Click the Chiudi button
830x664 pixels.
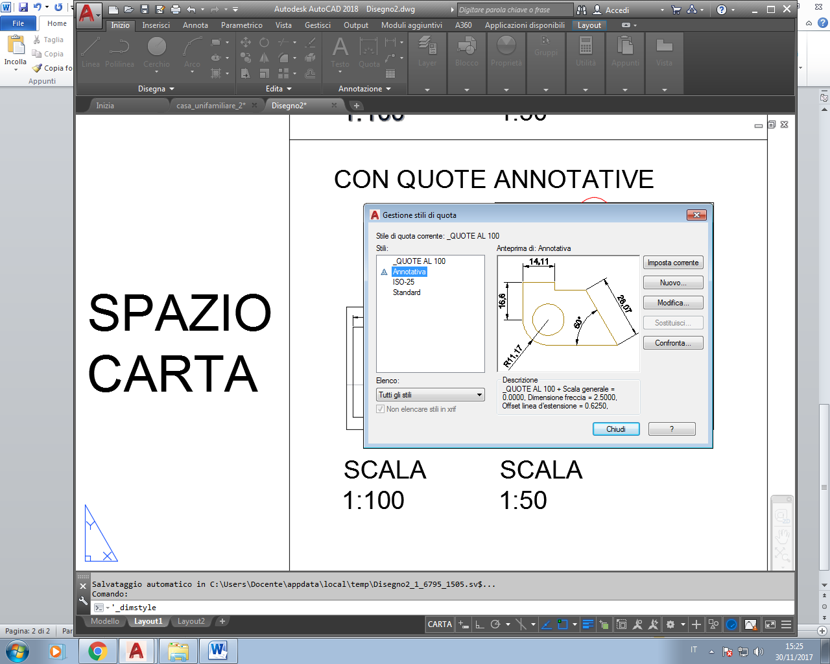tap(616, 429)
